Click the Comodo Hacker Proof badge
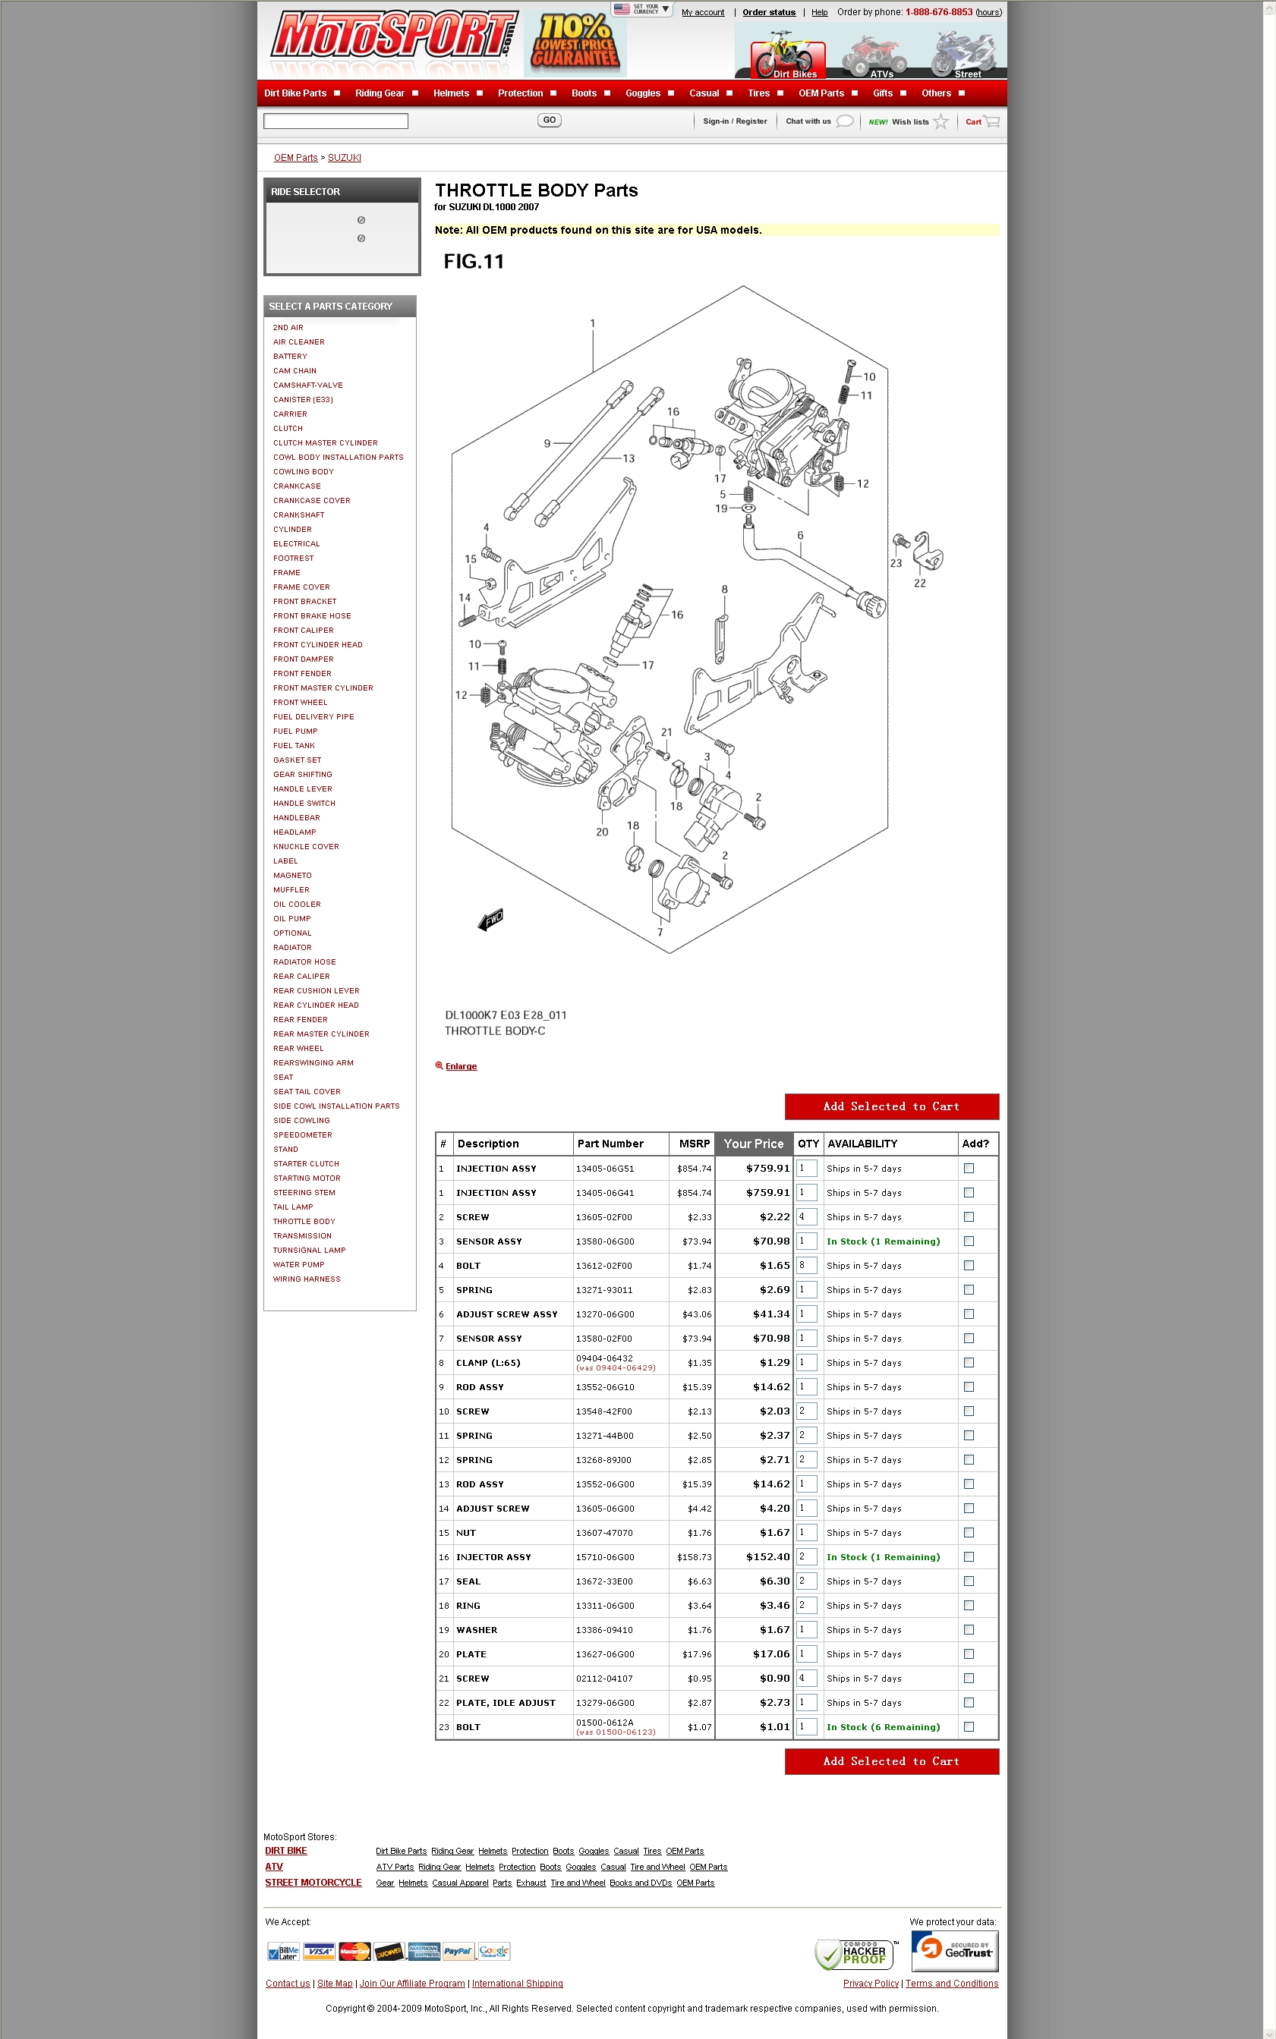The width and height of the screenshot is (1276, 2039). (854, 1953)
